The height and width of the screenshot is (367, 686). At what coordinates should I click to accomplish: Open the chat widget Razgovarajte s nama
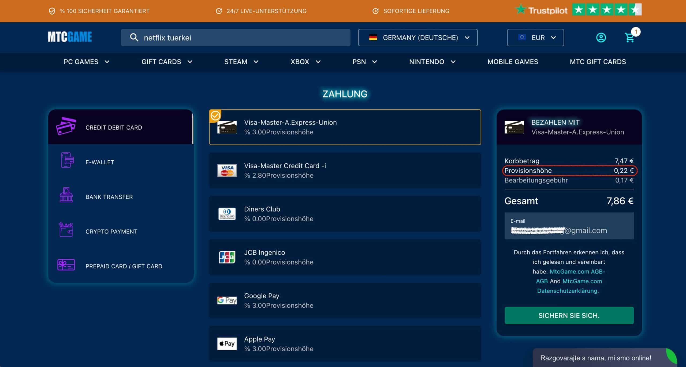click(605, 358)
